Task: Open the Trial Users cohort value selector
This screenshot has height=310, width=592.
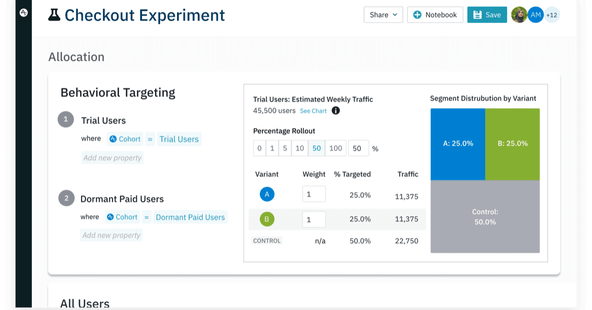Action: coord(179,139)
